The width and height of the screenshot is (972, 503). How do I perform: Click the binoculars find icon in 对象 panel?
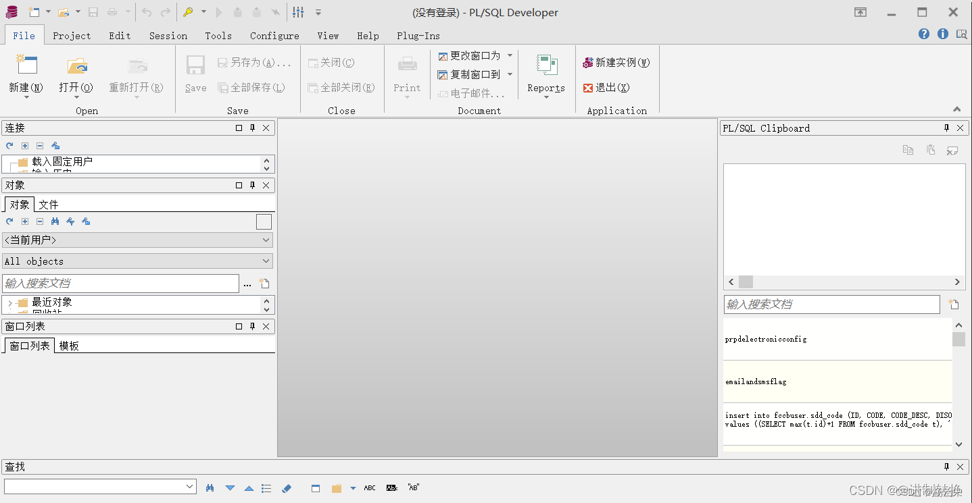[55, 221]
